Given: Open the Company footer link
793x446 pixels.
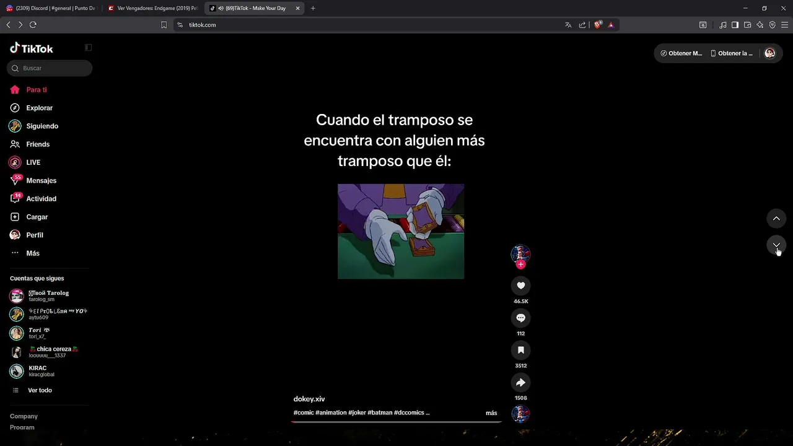Looking at the screenshot, I should pyautogui.click(x=24, y=416).
